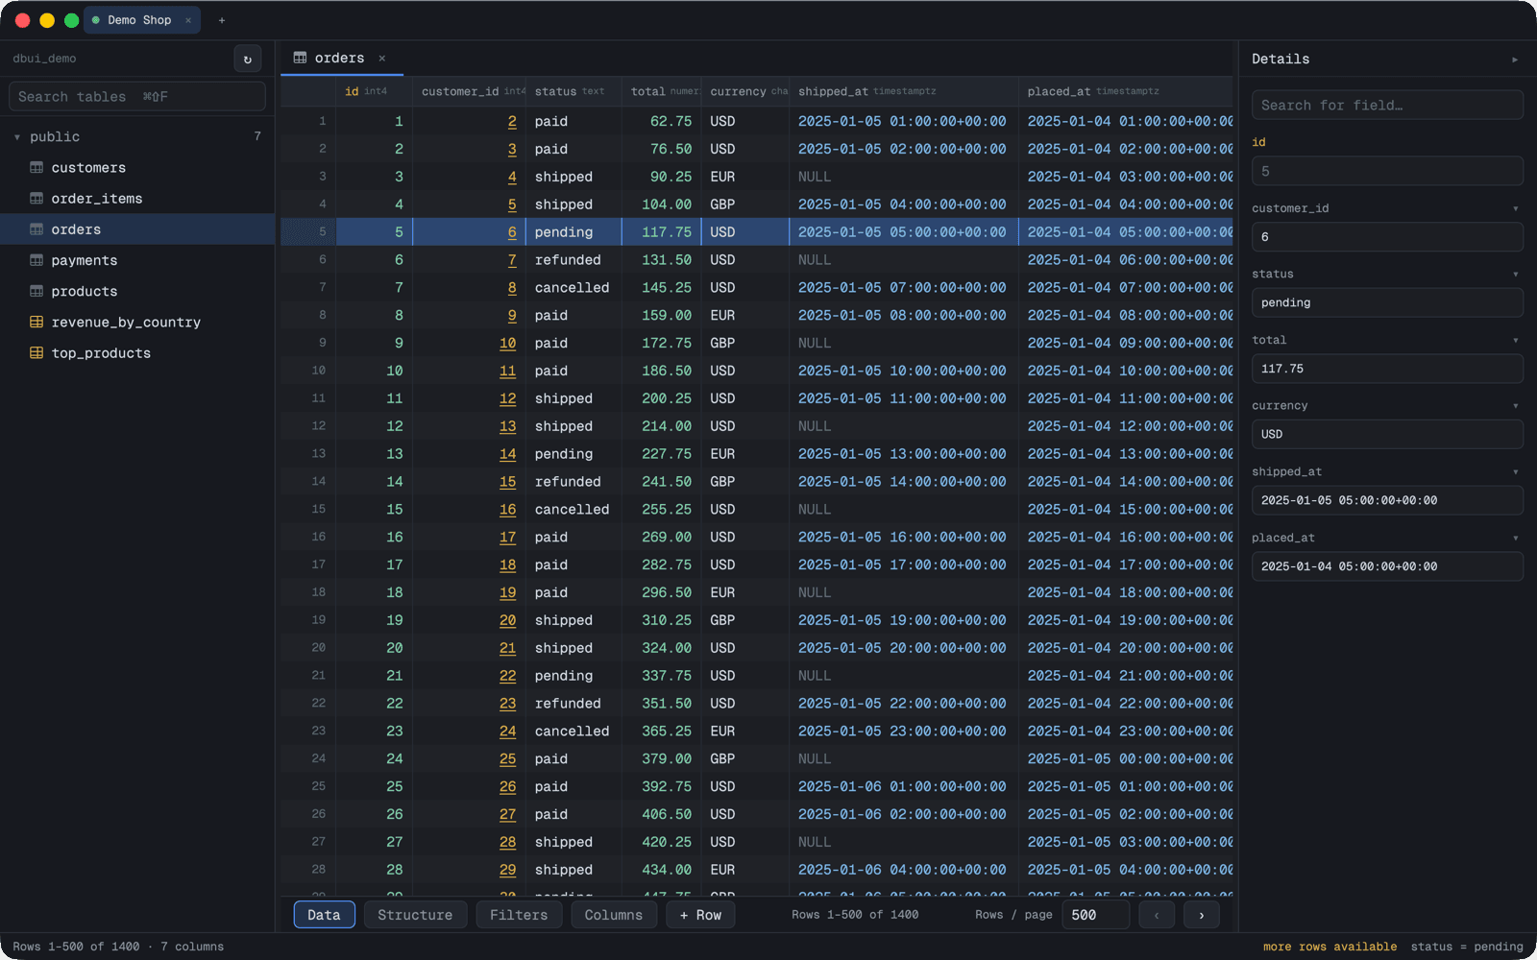The height and width of the screenshot is (960, 1537).
Task: Follow customer_id link 20 in row 19
Action: (x=508, y=620)
